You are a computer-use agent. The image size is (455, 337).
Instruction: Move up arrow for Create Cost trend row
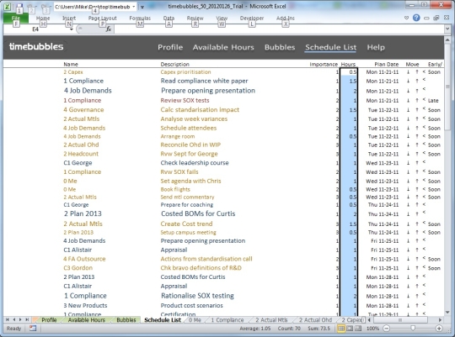coord(417,224)
